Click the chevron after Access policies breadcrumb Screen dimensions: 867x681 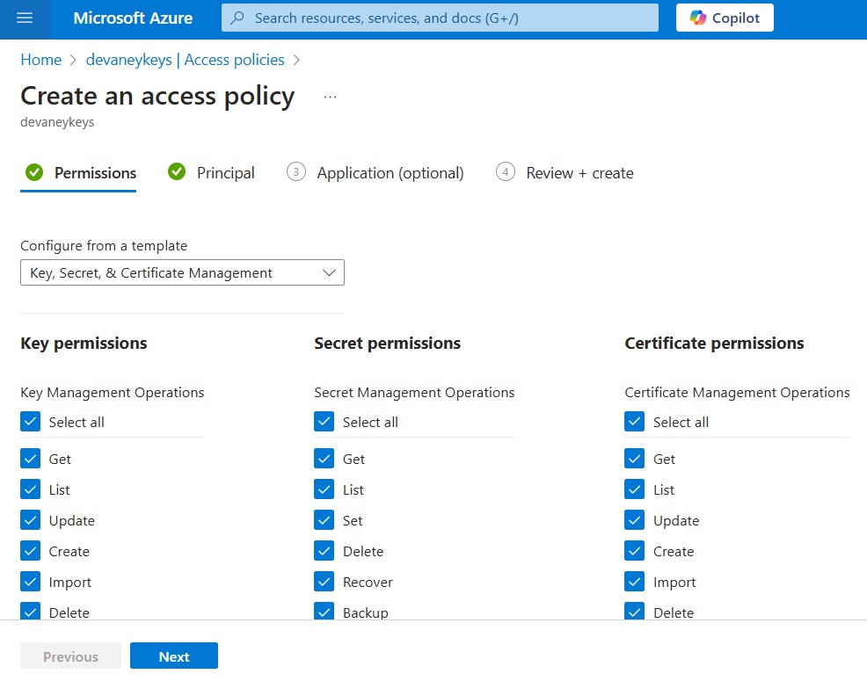tap(297, 60)
